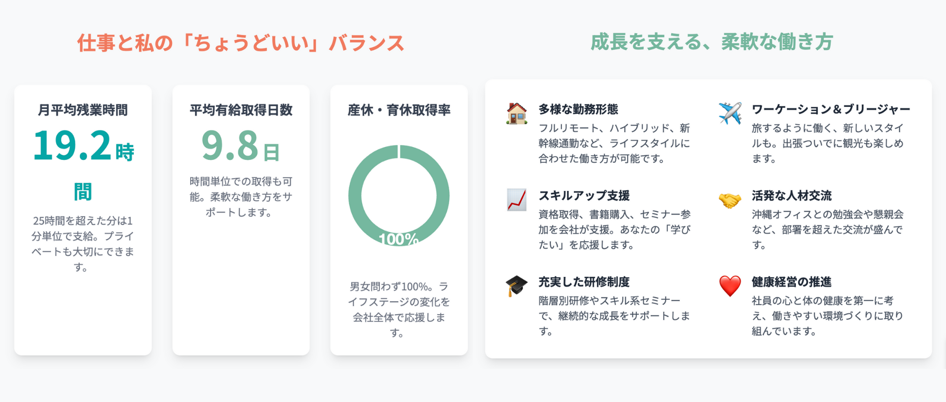Click the 多様な勤務形態 heading
The height and width of the screenshot is (402, 946).
(578, 109)
